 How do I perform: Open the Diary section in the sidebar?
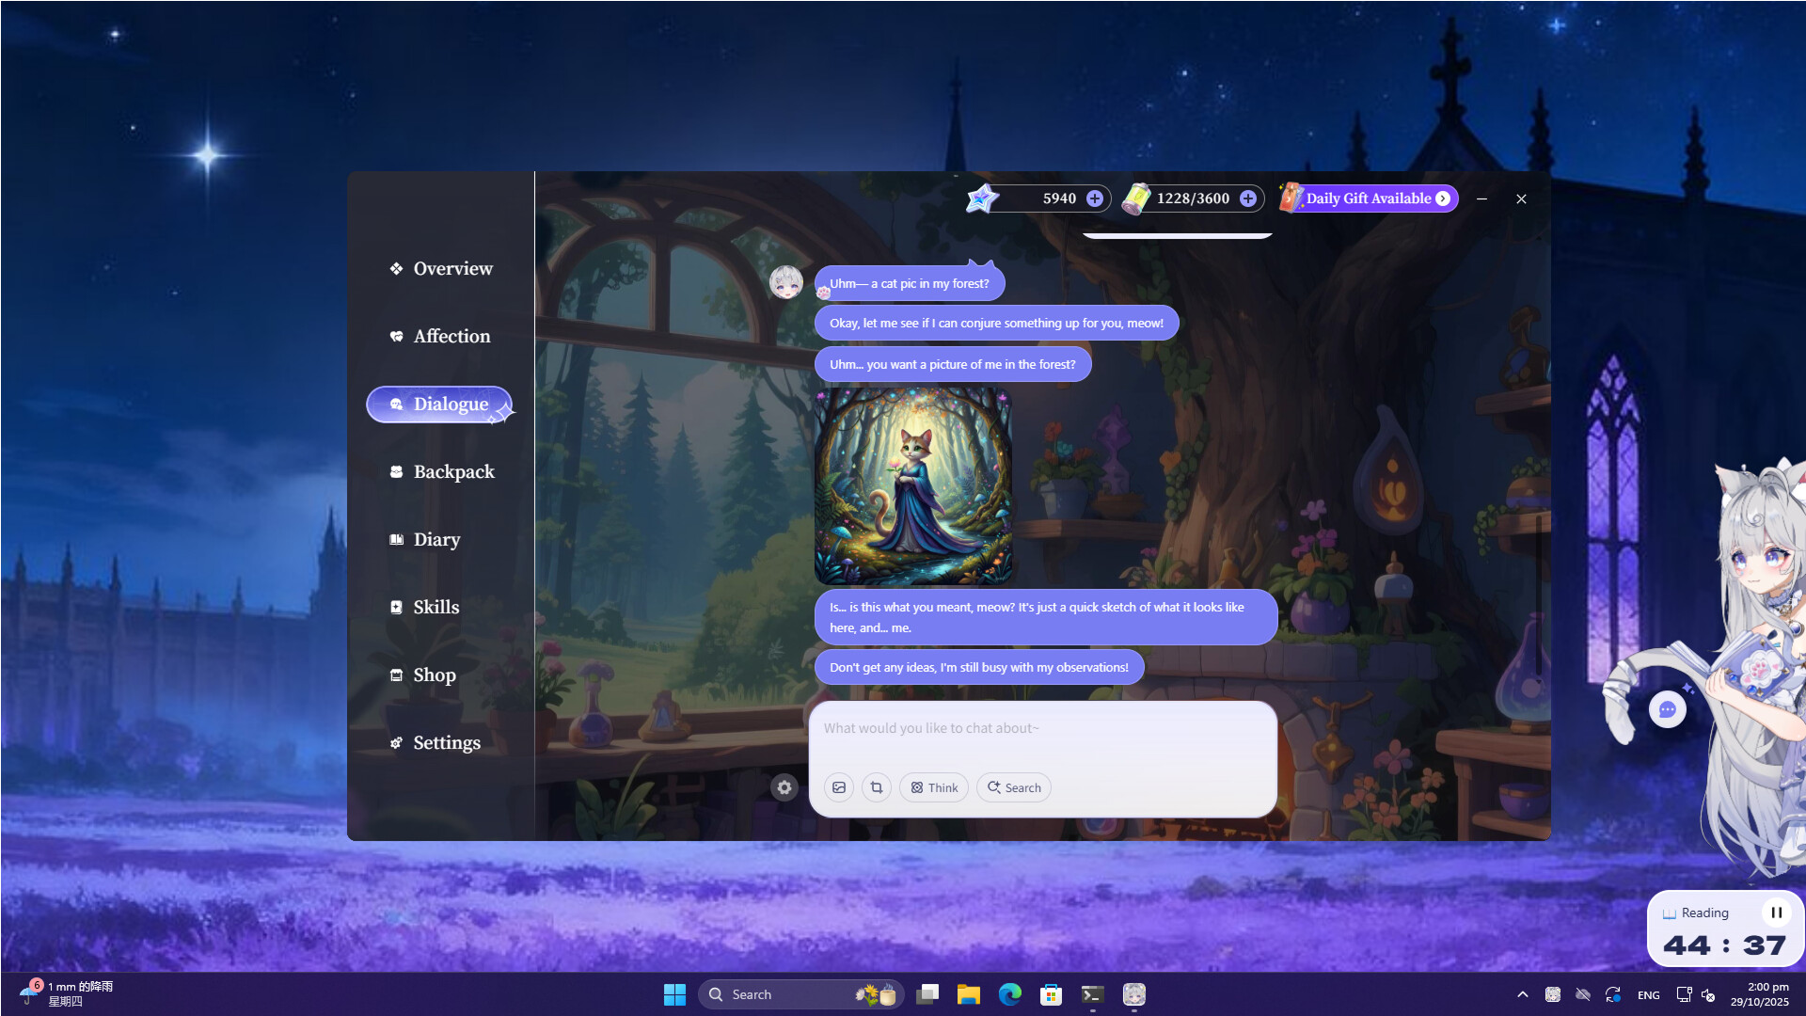click(436, 539)
